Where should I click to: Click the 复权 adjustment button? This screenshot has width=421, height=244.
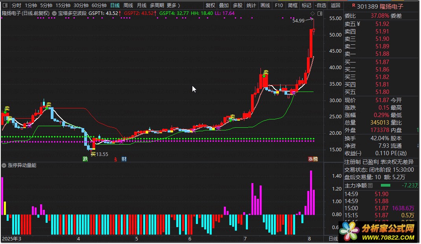pos(210,6)
